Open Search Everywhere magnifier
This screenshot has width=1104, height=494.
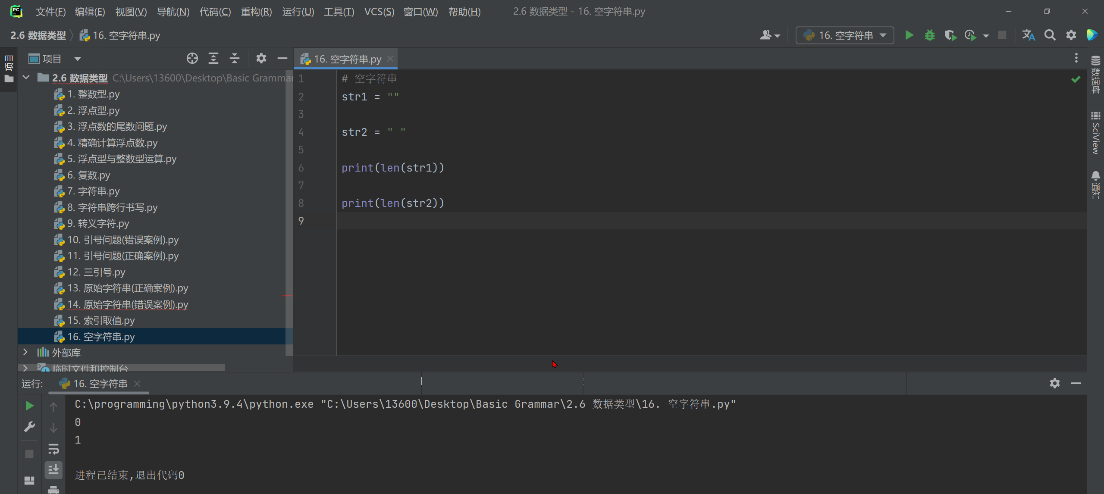(1050, 35)
